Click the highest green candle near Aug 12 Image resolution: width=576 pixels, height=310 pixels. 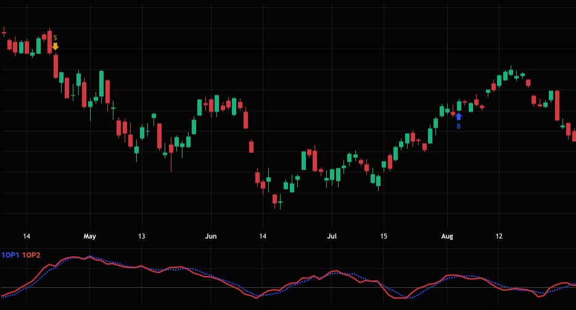511,71
